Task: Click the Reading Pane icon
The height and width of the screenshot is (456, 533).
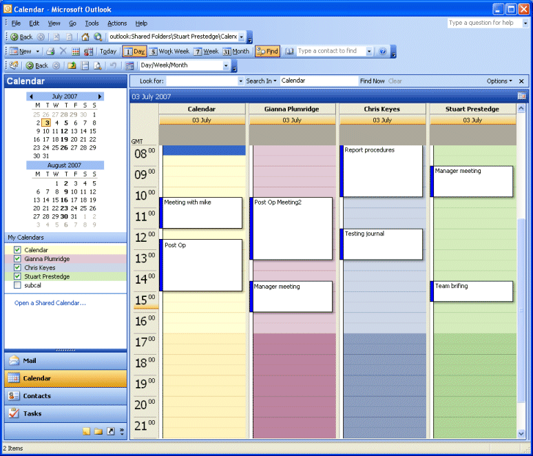Action: 85,65
